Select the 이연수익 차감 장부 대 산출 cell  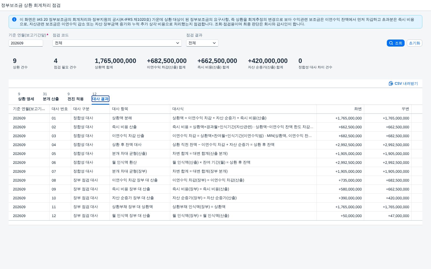[x=140, y=180]
